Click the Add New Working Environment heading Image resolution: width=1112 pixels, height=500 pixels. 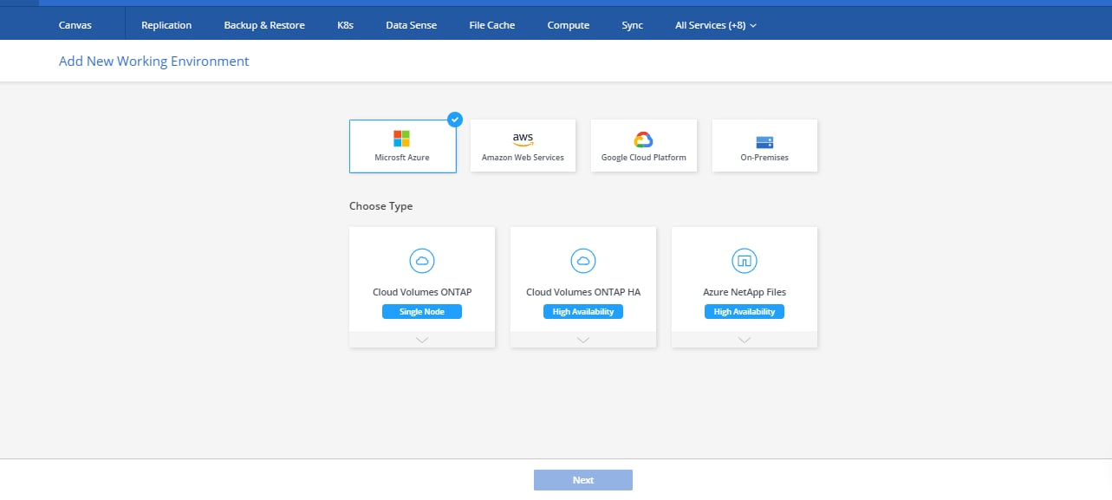click(x=154, y=62)
